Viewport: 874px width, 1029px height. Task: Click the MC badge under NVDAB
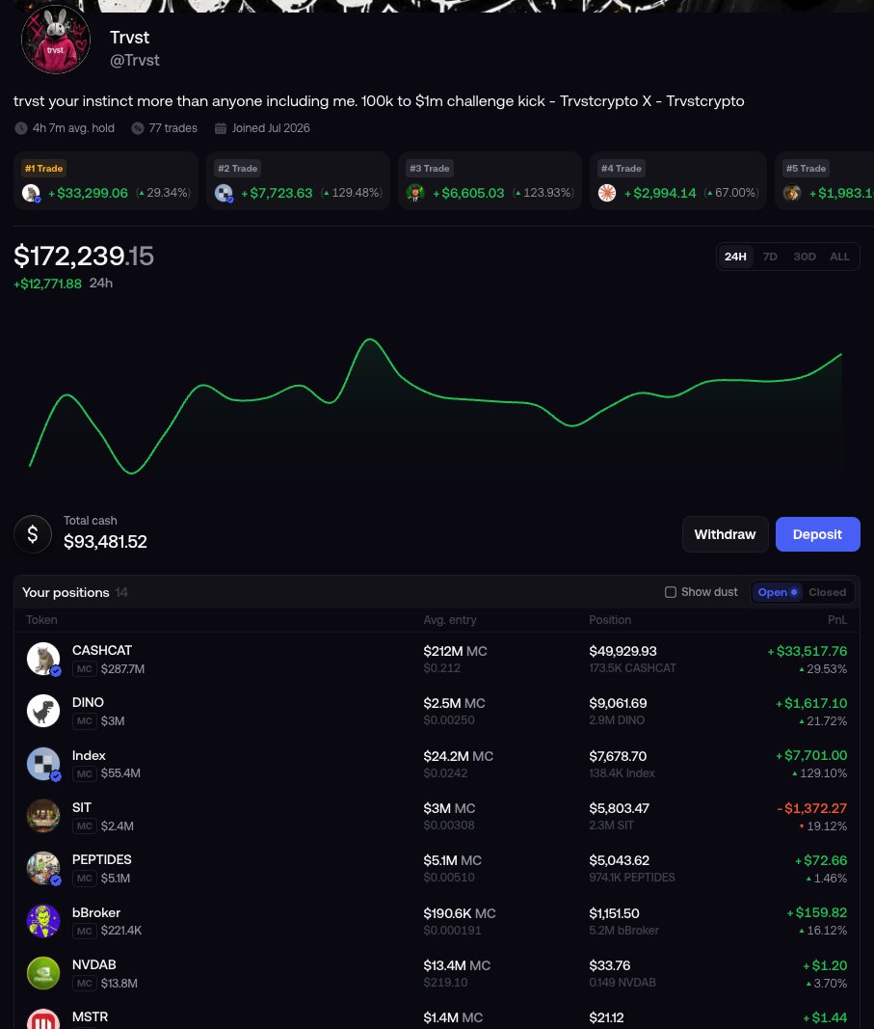click(x=85, y=983)
